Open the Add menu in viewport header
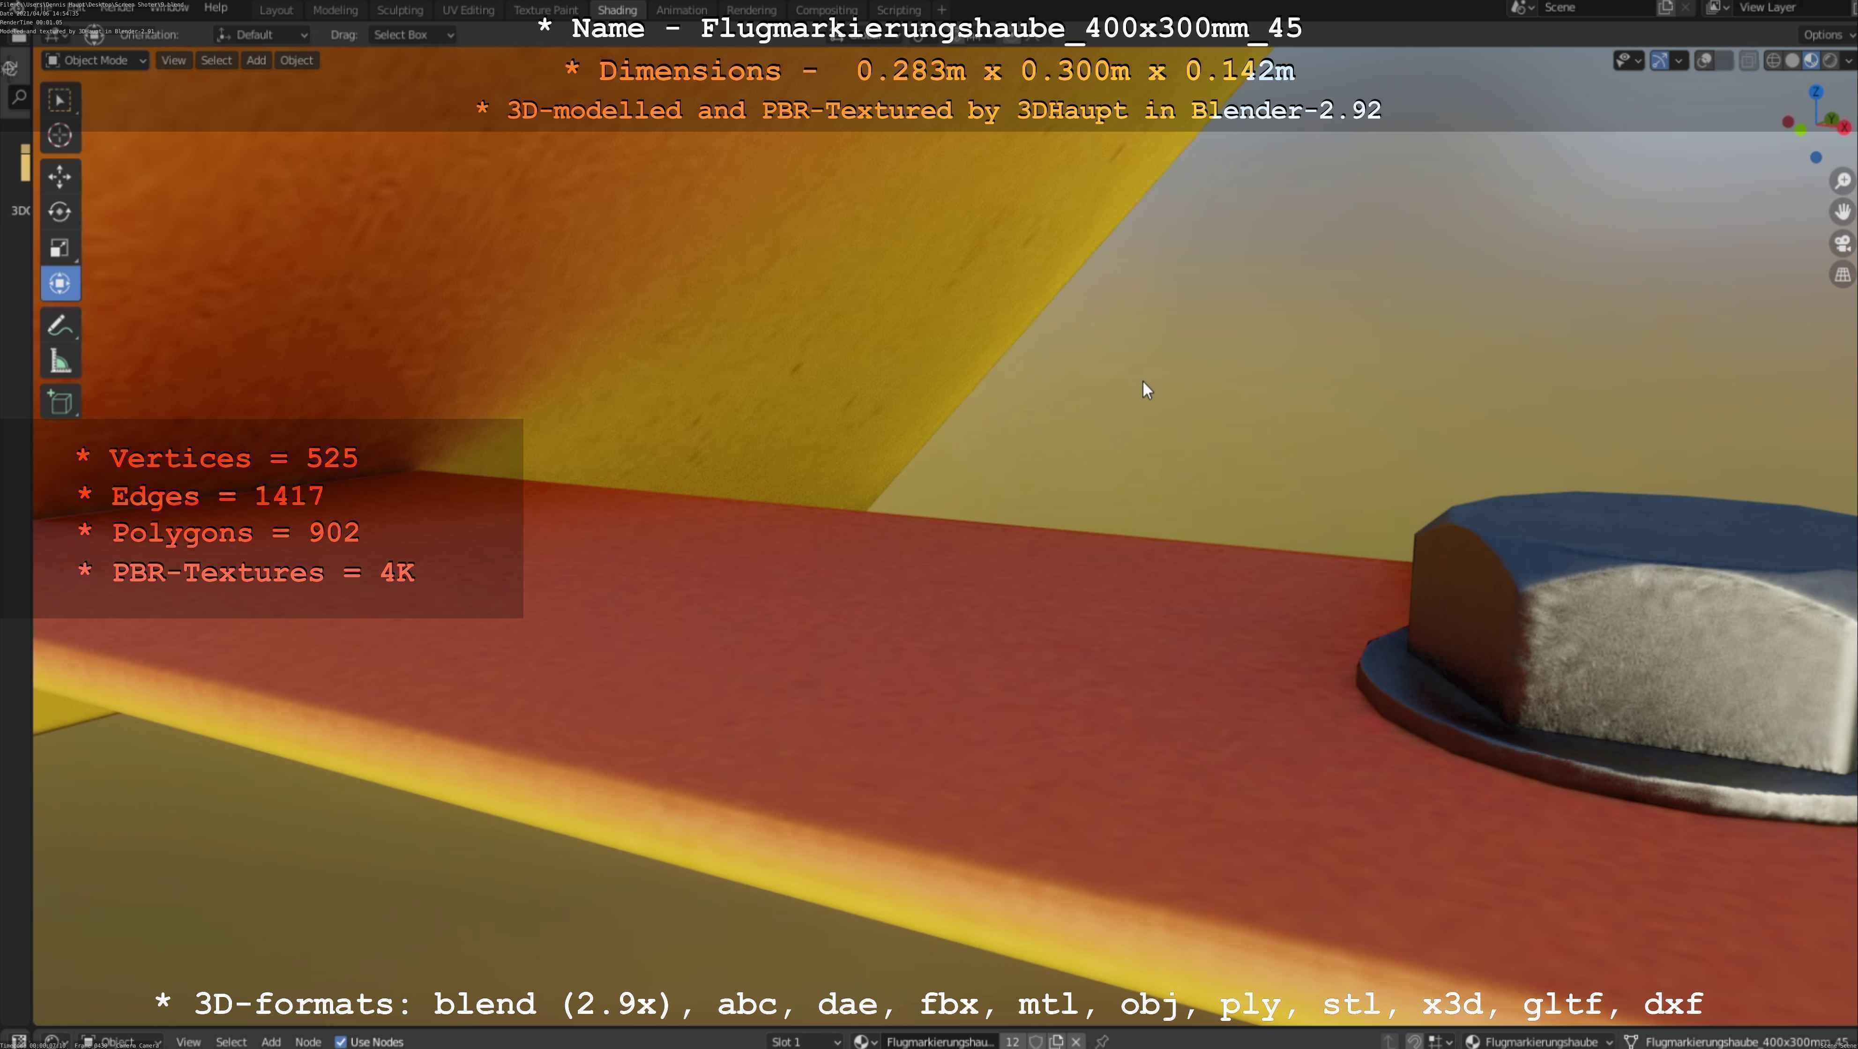Screen dimensions: 1858x1049 256,60
